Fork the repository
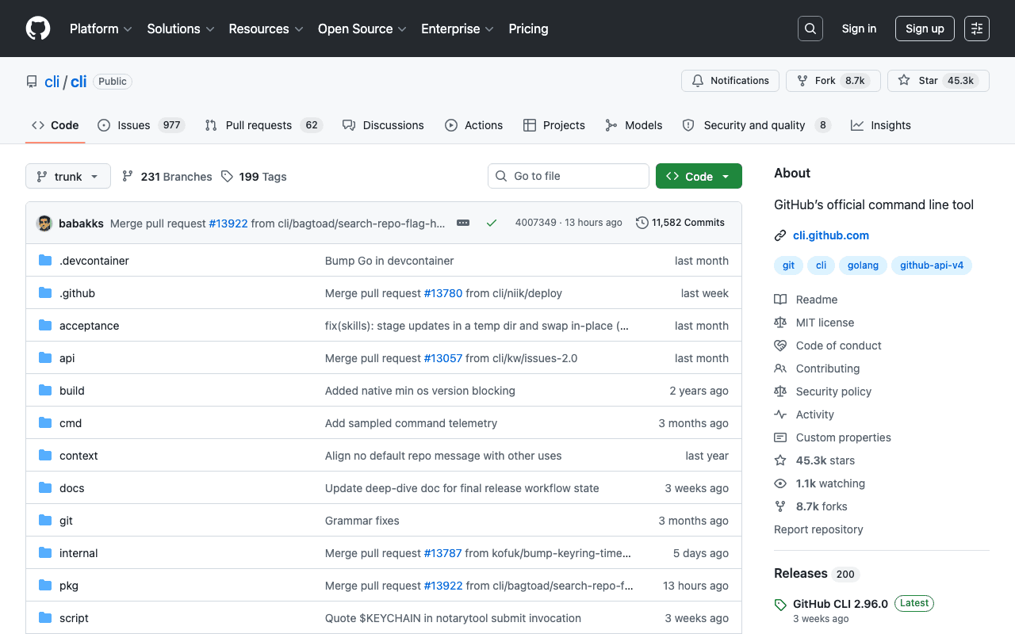This screenshot has width=1015, height=634. (833, 81)
